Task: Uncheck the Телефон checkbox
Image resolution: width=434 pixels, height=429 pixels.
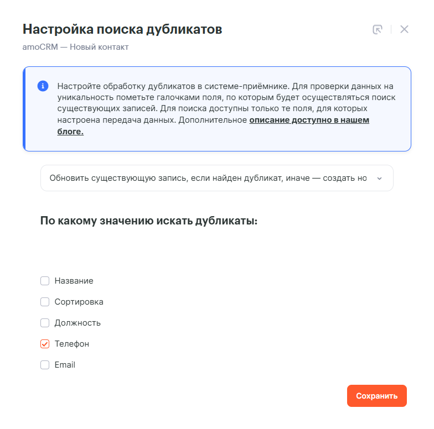Action: [45, 344]
